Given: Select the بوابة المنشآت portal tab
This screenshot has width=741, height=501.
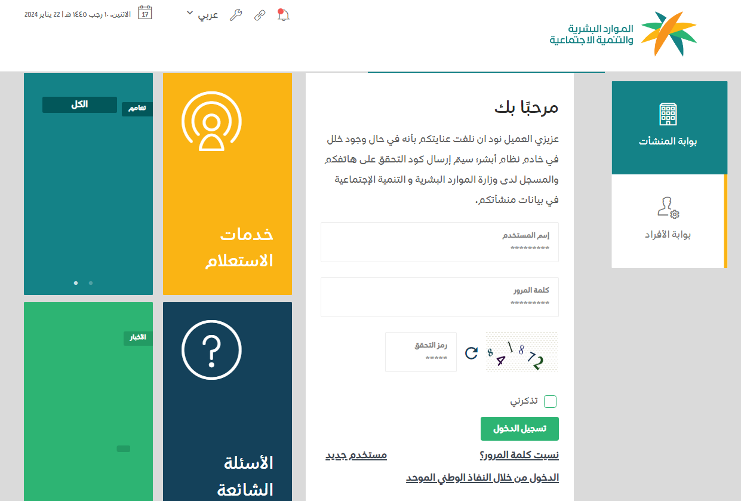Looking at the screenshot, I should pos(668,127).
